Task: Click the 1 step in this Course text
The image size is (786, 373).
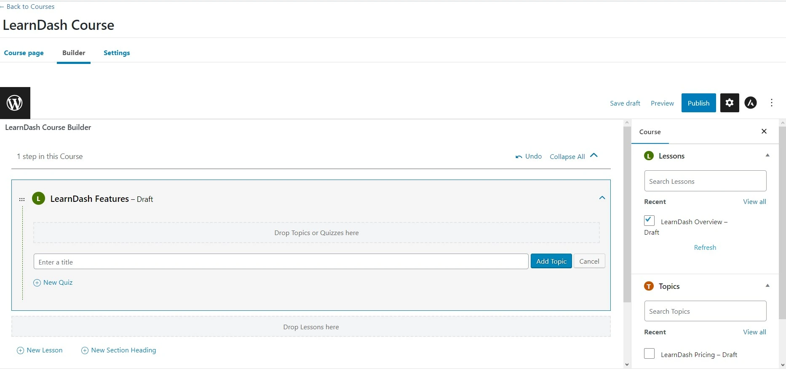Action: point(50,156)
